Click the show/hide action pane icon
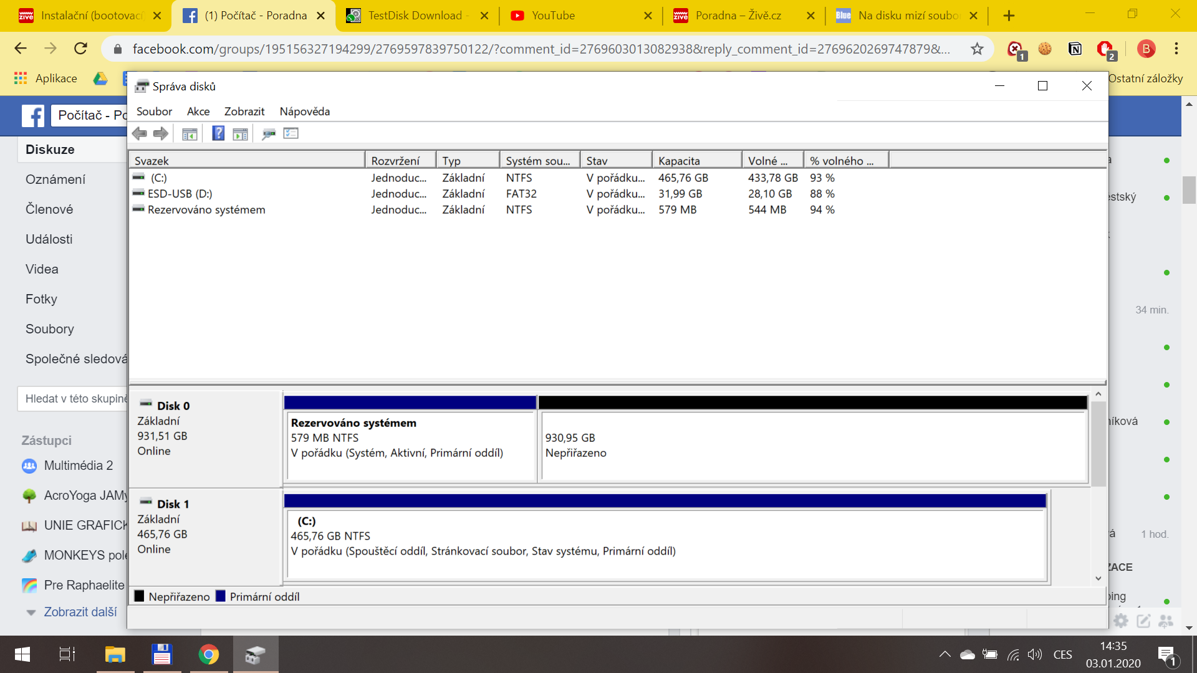The width and height of the screenshot is (1197, 673). [240, 133]
